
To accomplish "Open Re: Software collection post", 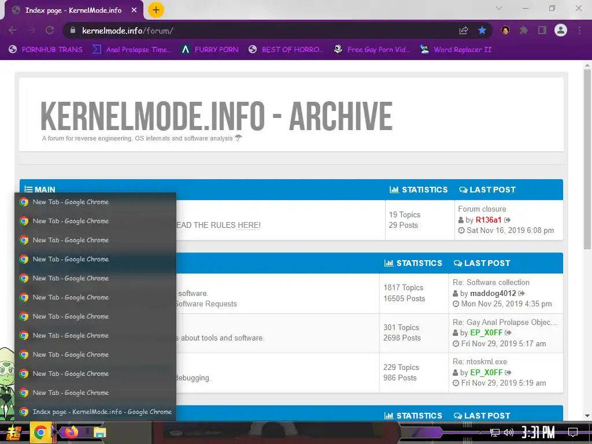I will pyautogui.click(x=491, y=282).
